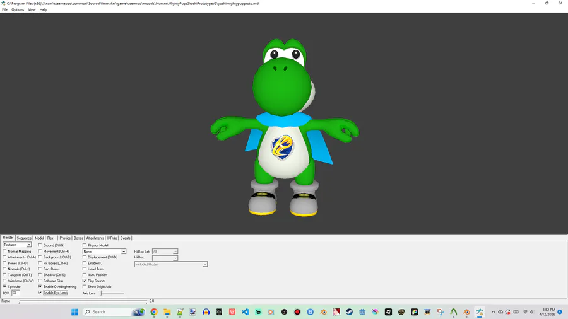The height and width of the screenshot is (319, 568).
Task: Open the None dropdown under Physics Model
Action: click(104, 252)
